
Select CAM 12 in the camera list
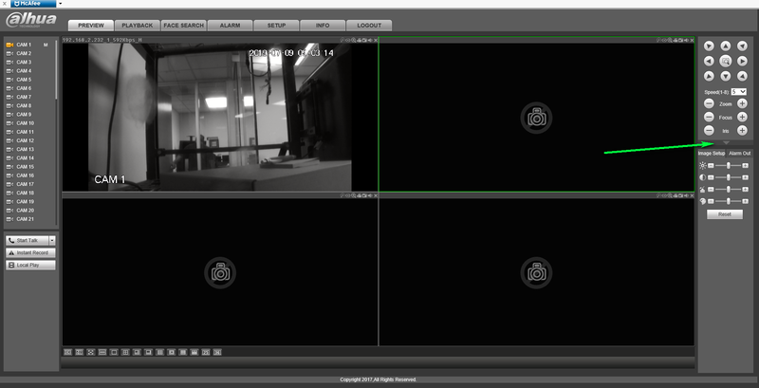(x=28, y=140)
